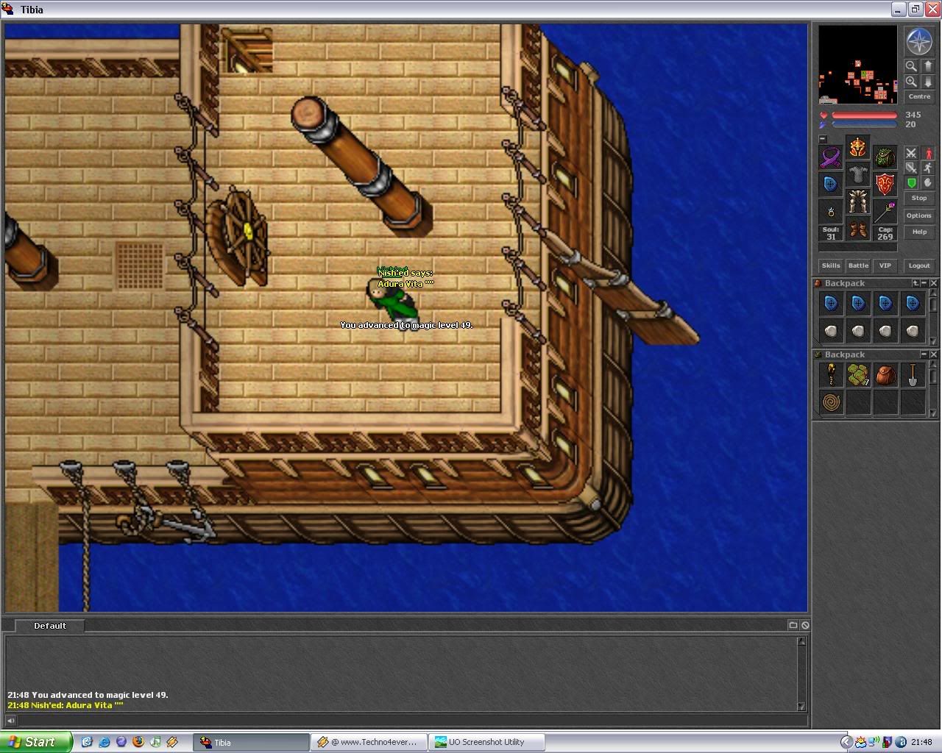Open the Options dialog
This screenshot has width=942, height=753.
coord(919,215)
